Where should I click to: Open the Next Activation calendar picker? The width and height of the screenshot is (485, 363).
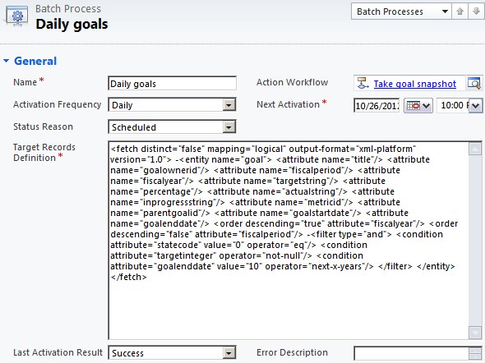pos(418,106)
